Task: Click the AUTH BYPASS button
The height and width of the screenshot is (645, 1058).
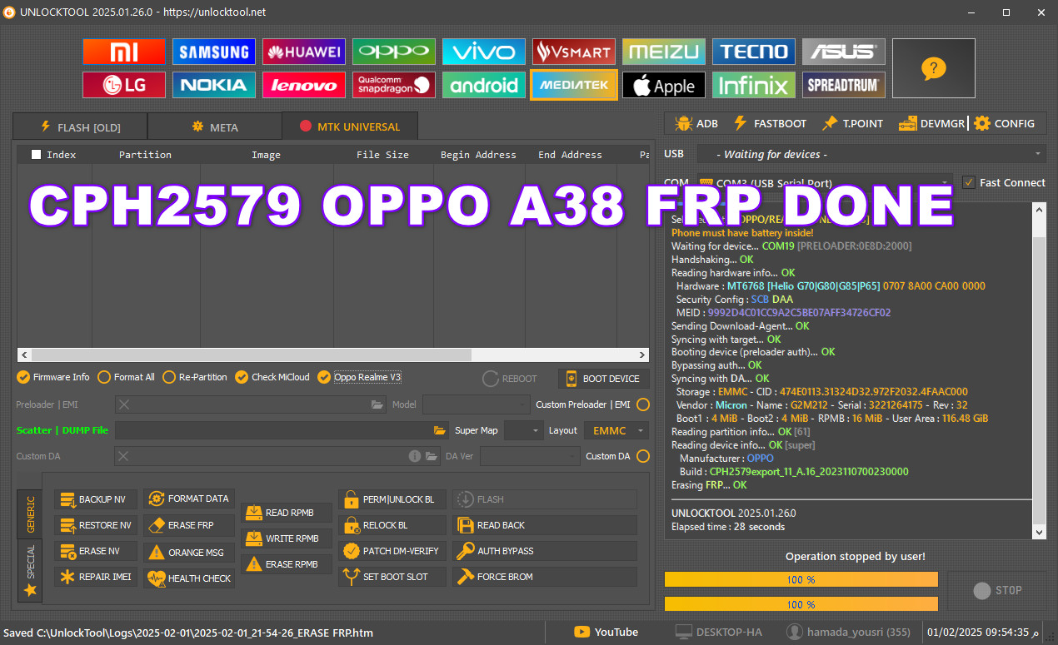Action: pyautogui.click(x=545, y=551)
